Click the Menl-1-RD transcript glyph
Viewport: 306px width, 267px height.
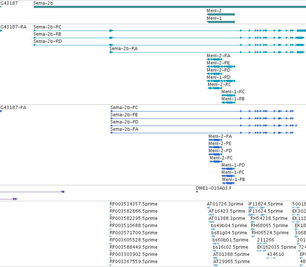[x=221, y=81]
